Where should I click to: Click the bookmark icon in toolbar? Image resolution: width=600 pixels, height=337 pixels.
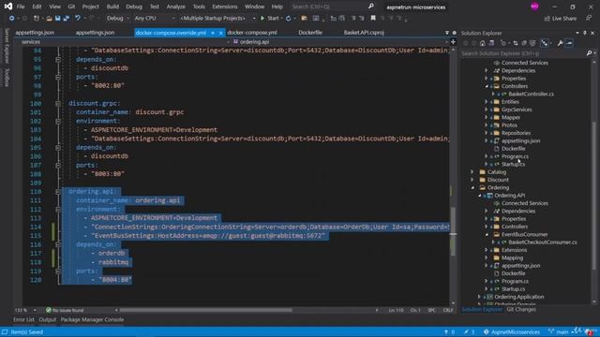(x=373, y=18)
